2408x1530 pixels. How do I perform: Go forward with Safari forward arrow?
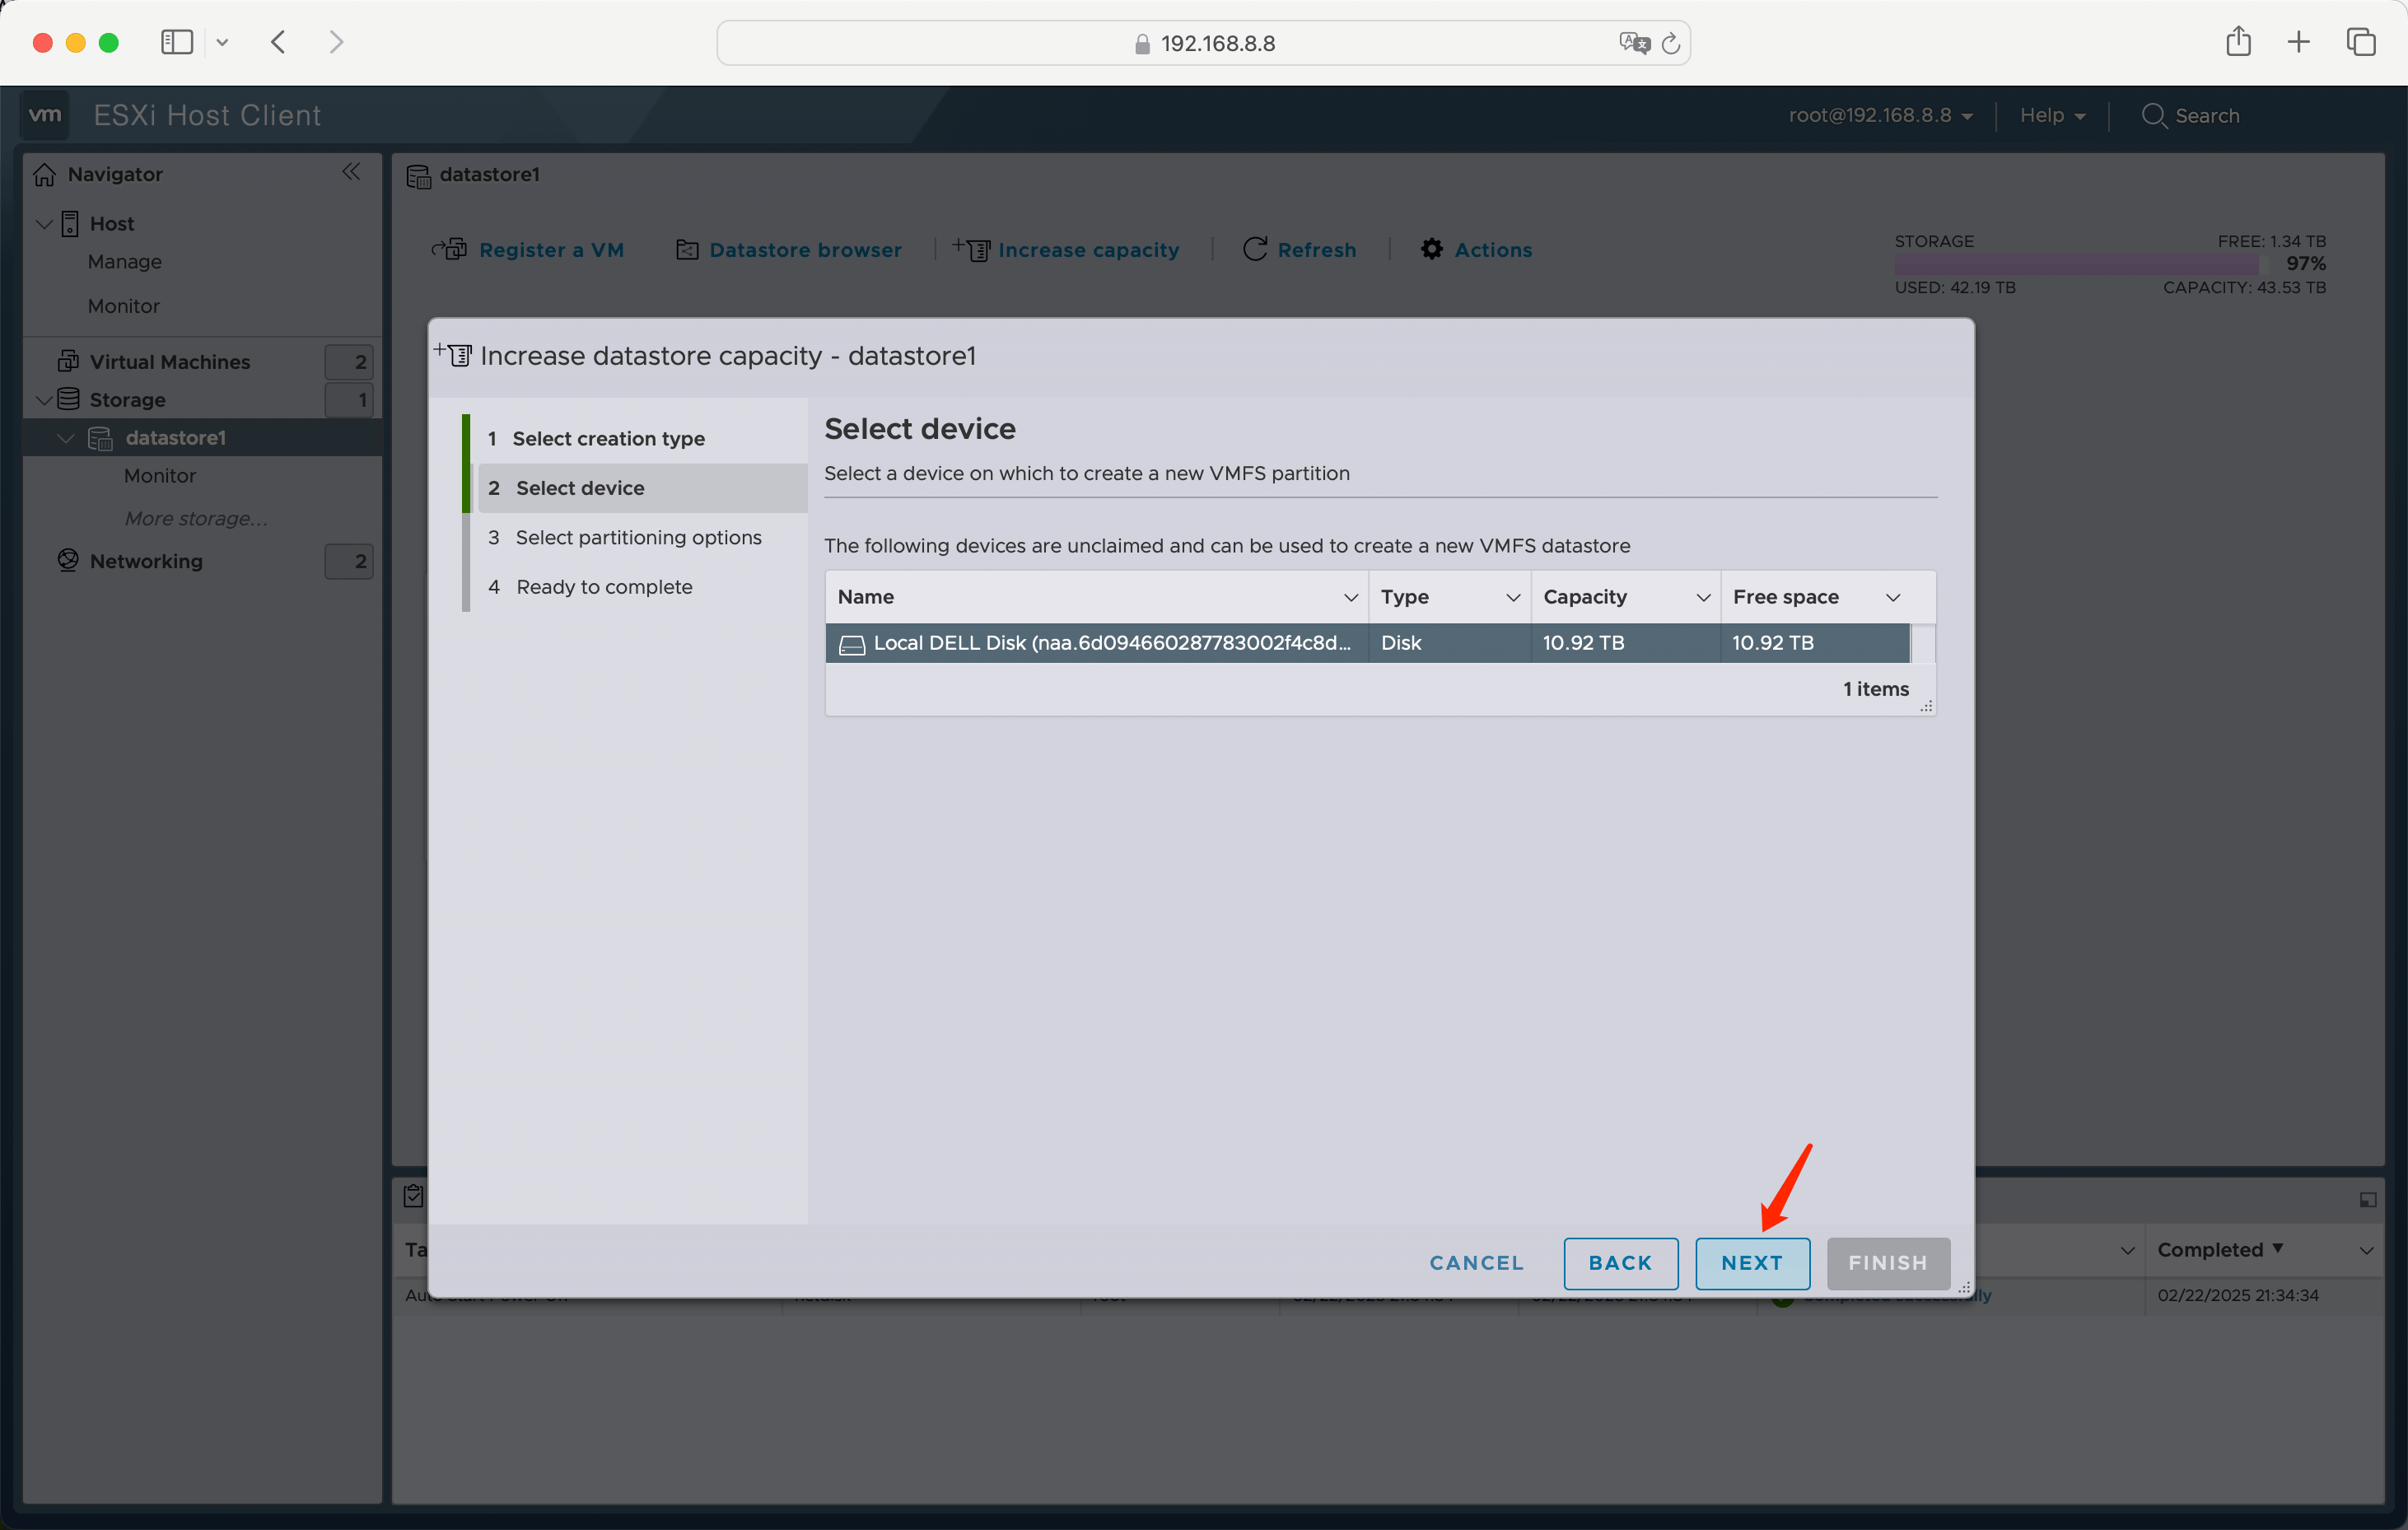(x=336, y=42)
